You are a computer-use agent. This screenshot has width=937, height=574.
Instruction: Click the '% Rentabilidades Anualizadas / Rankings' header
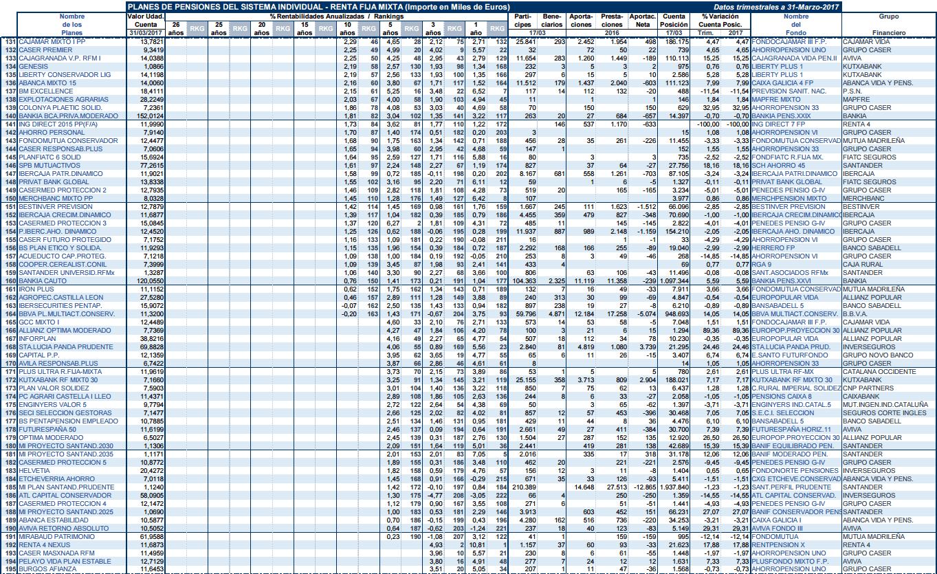[337, 16]
